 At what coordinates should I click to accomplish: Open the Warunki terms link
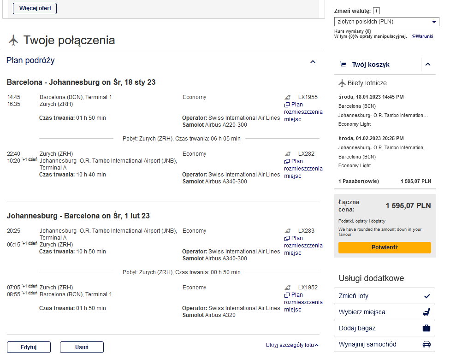[425, 36]
